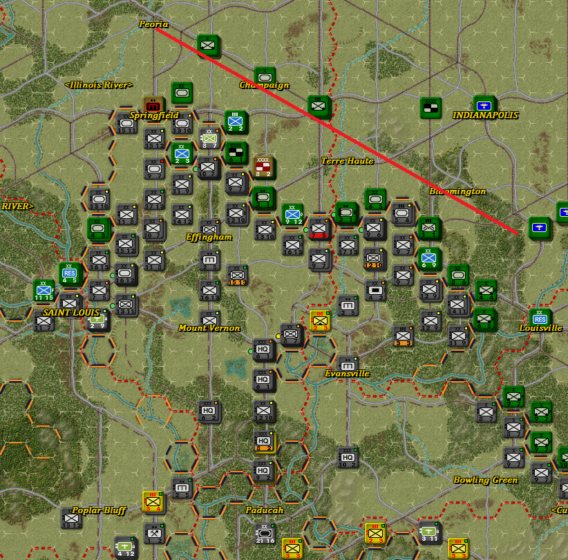The width and height of the screenshot is (568, 560).
Task: Select the blue infantry division marked 11 15
Action: (x=44, y=290)
